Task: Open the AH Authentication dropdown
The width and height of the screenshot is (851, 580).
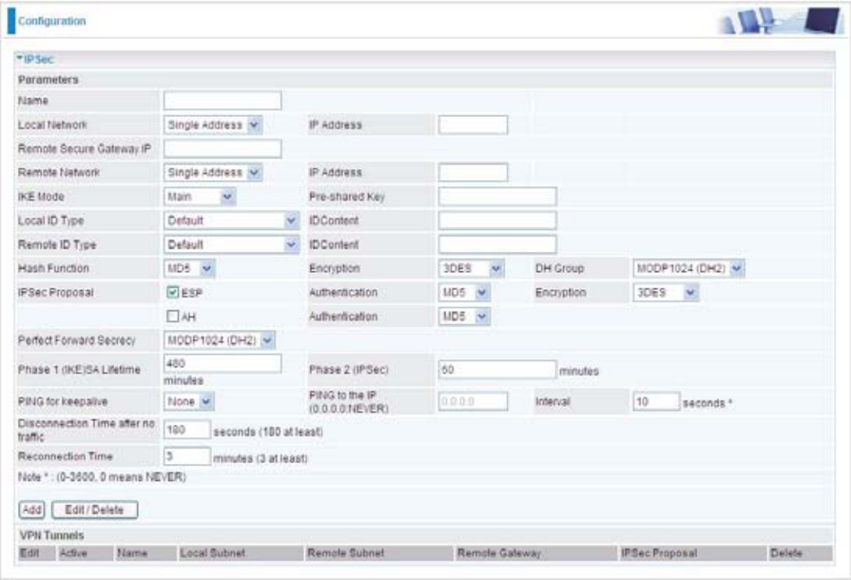Action: coord(464,316)
